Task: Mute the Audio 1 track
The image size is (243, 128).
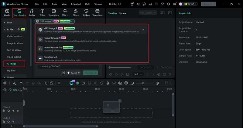Action: pos(9,122)
